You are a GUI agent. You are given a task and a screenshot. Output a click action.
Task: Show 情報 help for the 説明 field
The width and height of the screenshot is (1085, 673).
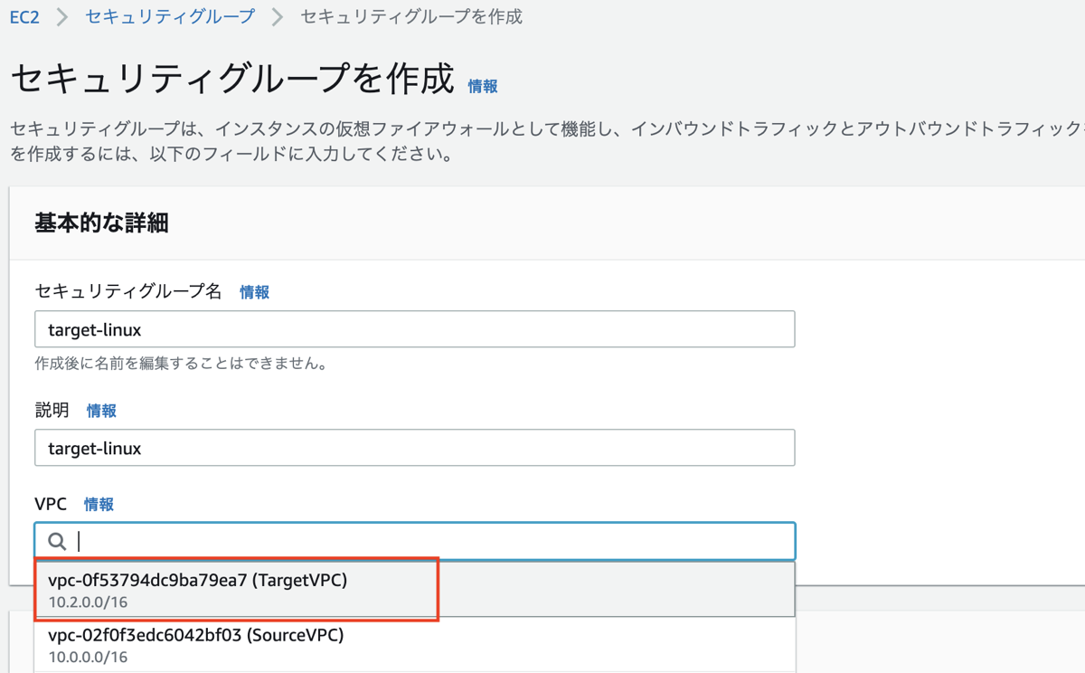pos(101,411)
